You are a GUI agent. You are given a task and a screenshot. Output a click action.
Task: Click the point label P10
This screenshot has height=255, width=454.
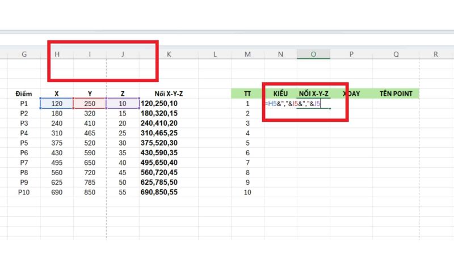24,192
